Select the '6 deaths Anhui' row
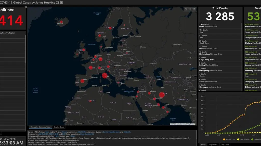The height and width of the screenshot is (146, 261). (x=220, y=80)
